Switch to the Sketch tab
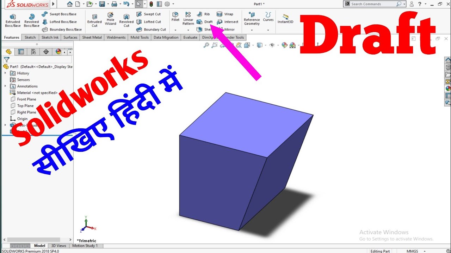 (x=30, y=37)
